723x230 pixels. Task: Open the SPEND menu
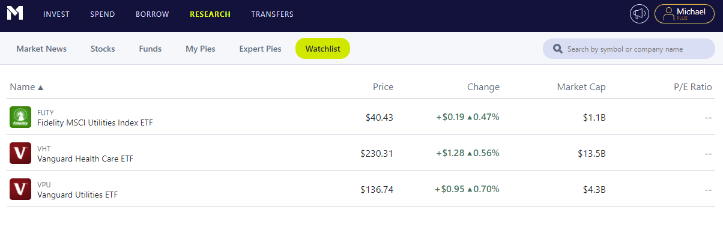coord(103,14)
